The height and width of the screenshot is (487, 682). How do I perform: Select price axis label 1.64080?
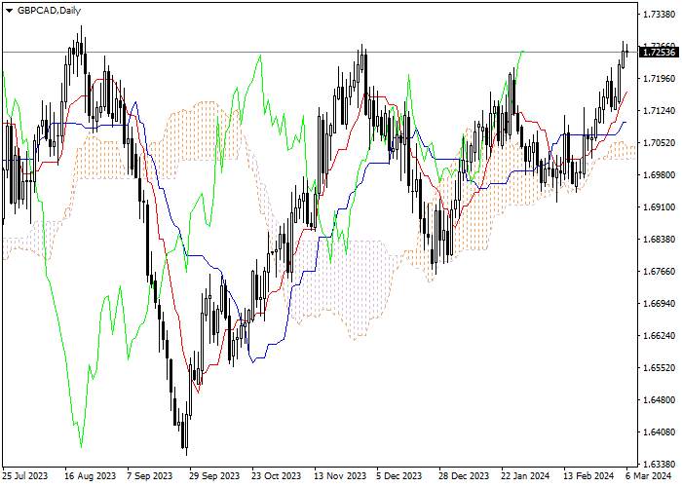pyautogui.click(x=660, y=431)
